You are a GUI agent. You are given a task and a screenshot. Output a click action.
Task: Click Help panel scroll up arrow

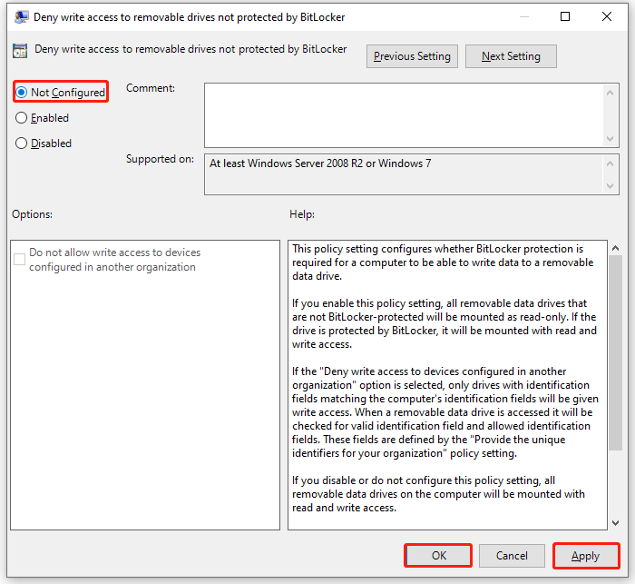pos(615,248)
